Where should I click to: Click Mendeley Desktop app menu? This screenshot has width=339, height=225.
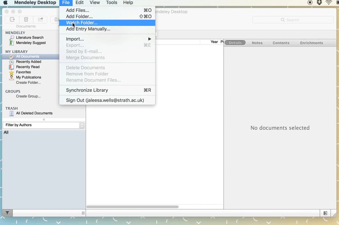[35, 3]
